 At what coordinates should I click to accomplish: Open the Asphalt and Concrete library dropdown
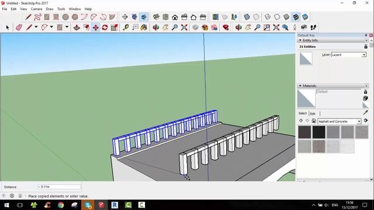(340, 121)
